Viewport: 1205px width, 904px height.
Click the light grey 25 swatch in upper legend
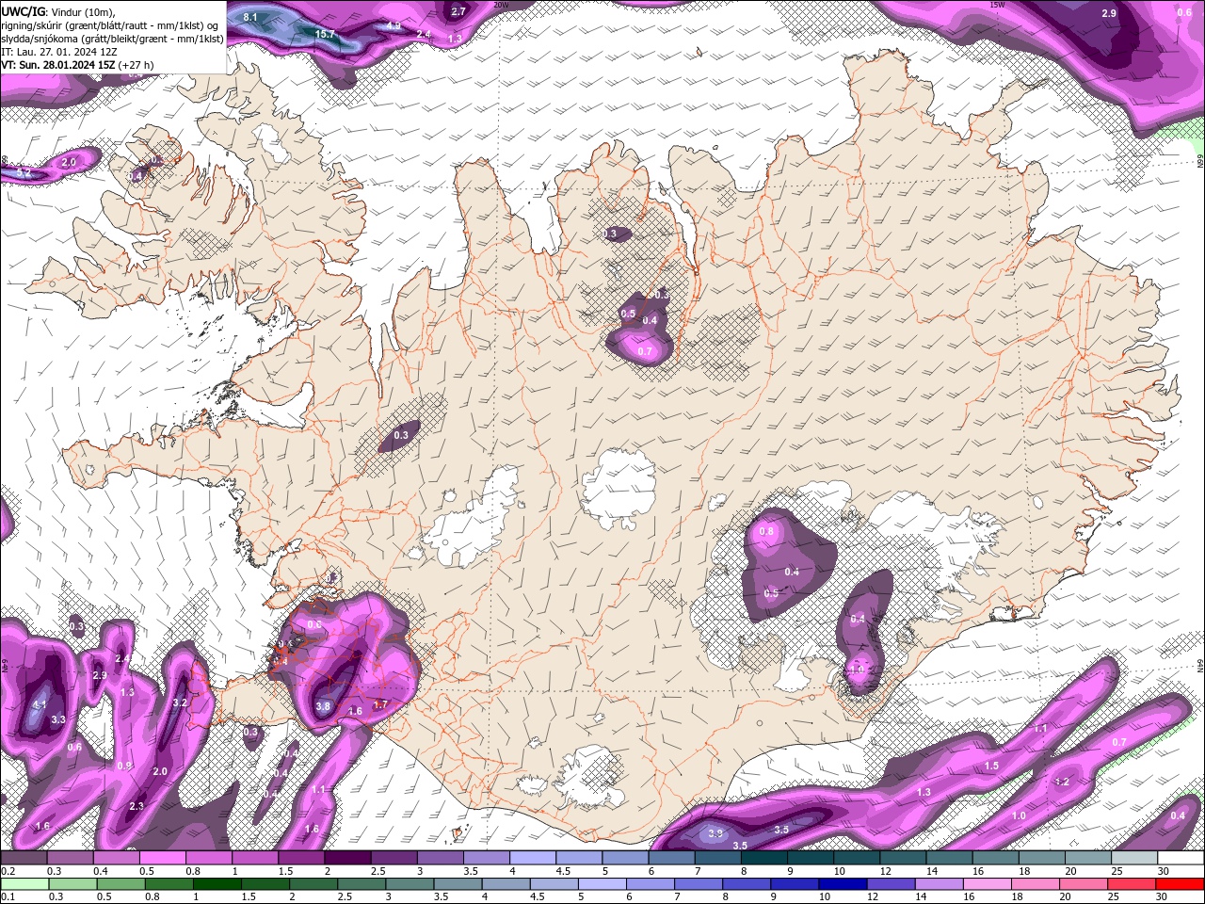pos(1134,858)
